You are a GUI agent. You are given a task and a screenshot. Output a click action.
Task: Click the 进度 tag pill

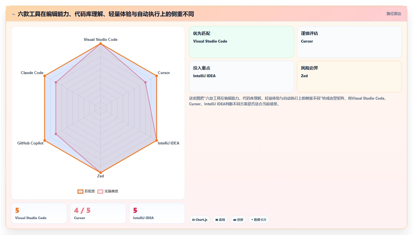[238, 220]
